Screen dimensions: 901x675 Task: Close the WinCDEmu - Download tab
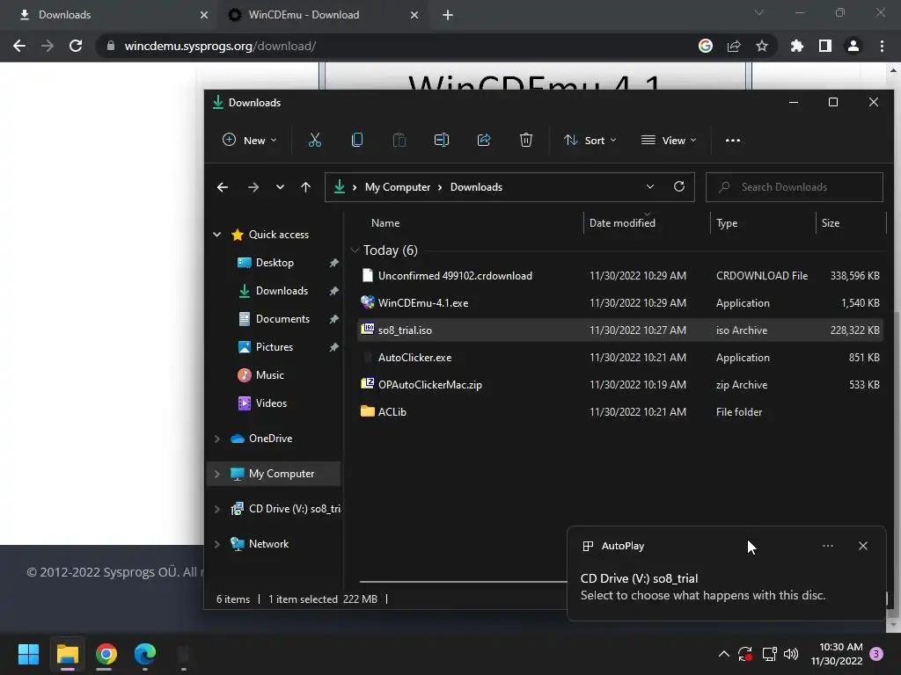414,15
